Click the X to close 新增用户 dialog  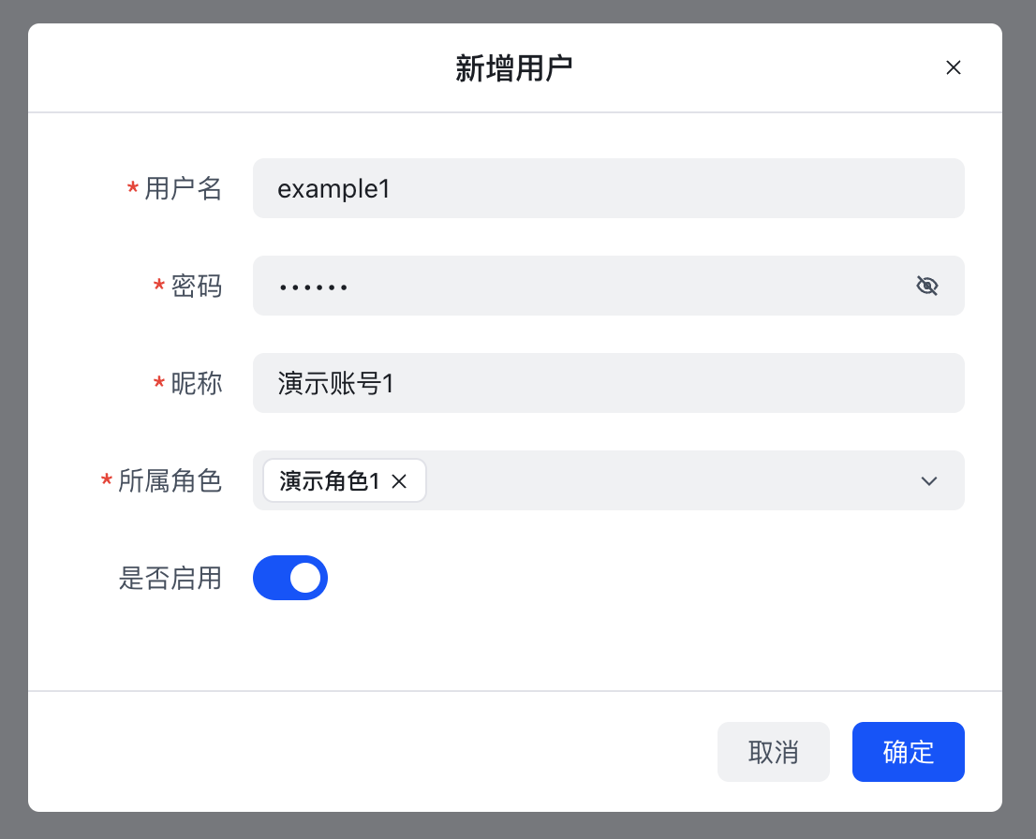point(954,67)
